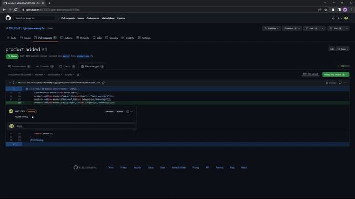Image resolution: width=355 pixels, height=199 pixels.
Task: Open the MET-DEV comment author avatar
Action: pyautogui.click(x=11, y=111)
